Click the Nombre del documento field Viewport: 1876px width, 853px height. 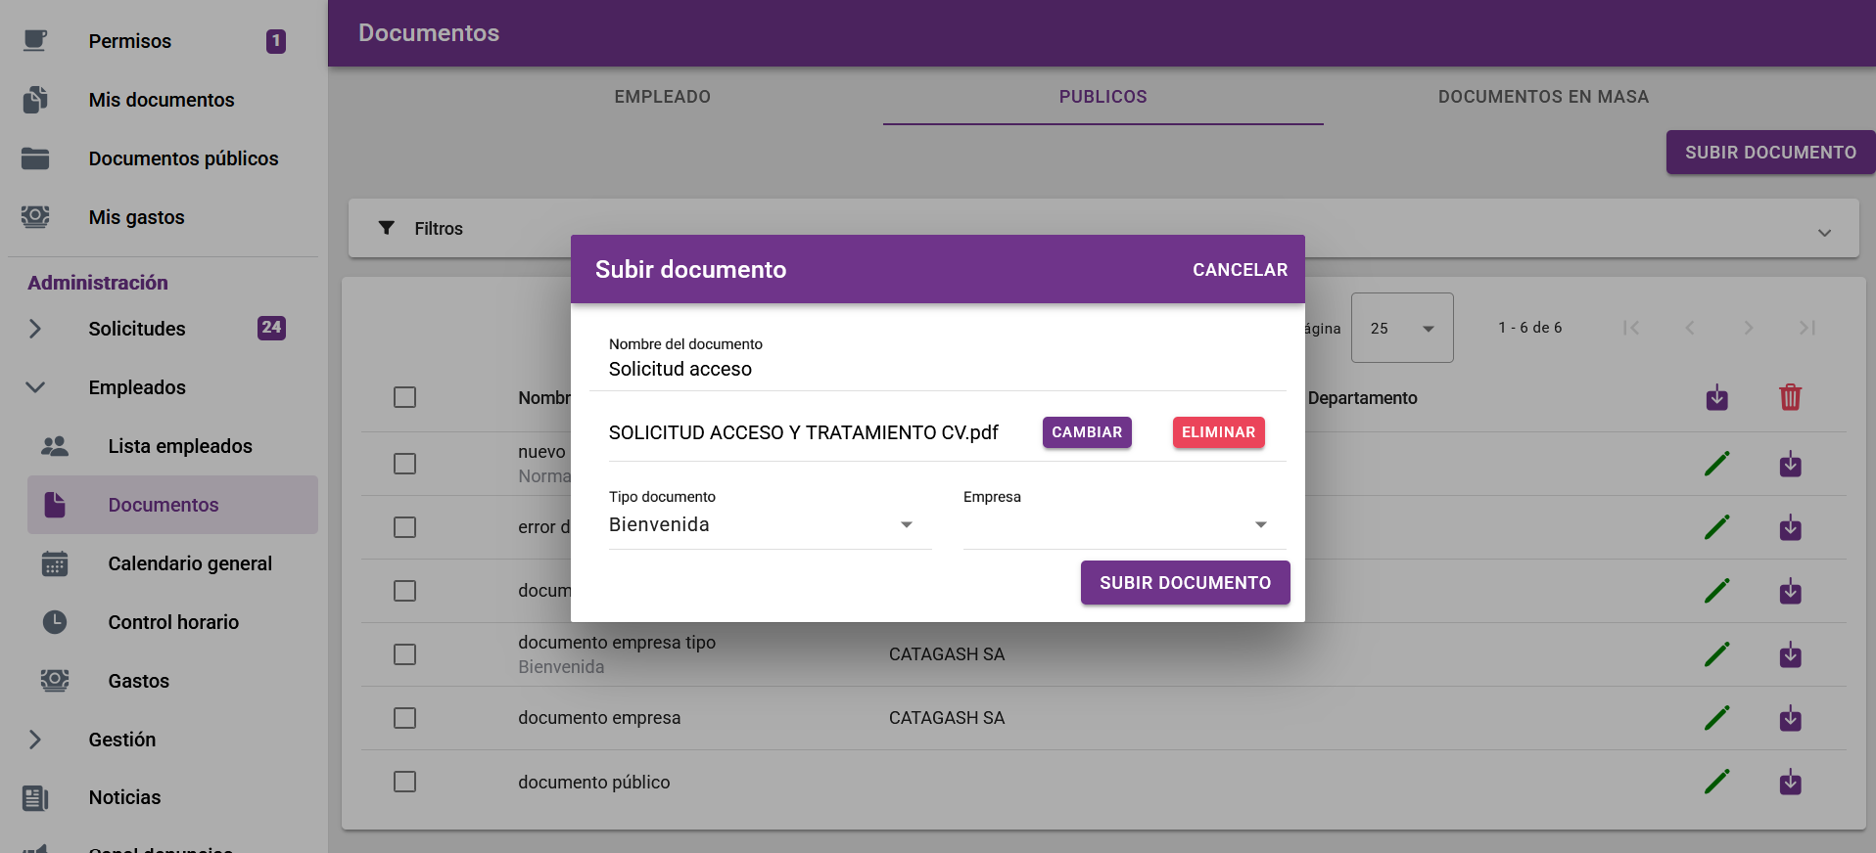click(x=936, y=369)
